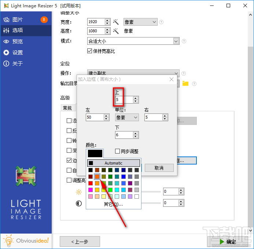The width and height of the screenshot is (254, 249).
Task: Close the 加入边框 dialog
Action: (172, 79)
